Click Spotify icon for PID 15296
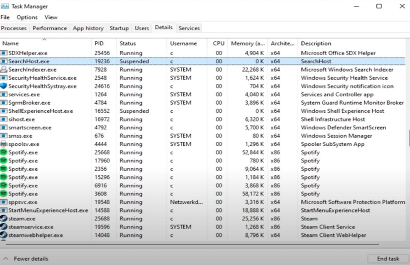 click(x=4, y=177)
